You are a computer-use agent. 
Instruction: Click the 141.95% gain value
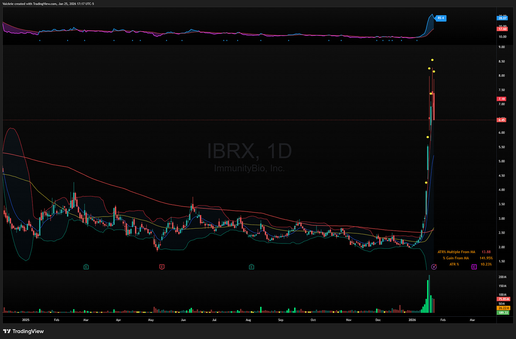tap(486, 258)
